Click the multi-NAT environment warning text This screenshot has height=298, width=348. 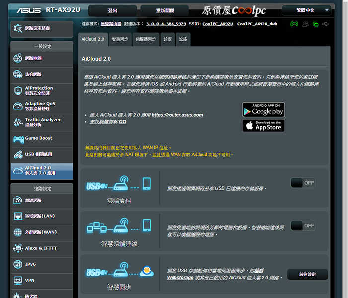[x=159, y=155]
